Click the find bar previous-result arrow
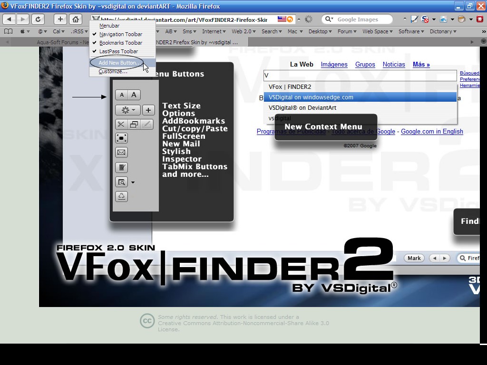 coord(435,258)
